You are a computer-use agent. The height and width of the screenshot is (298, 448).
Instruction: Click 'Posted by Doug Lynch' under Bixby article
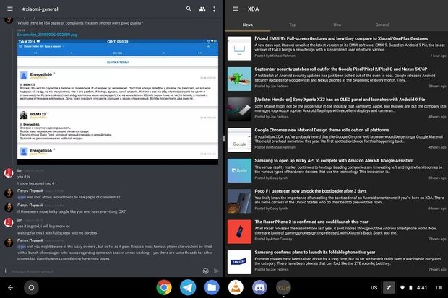[x=271, y=178]
